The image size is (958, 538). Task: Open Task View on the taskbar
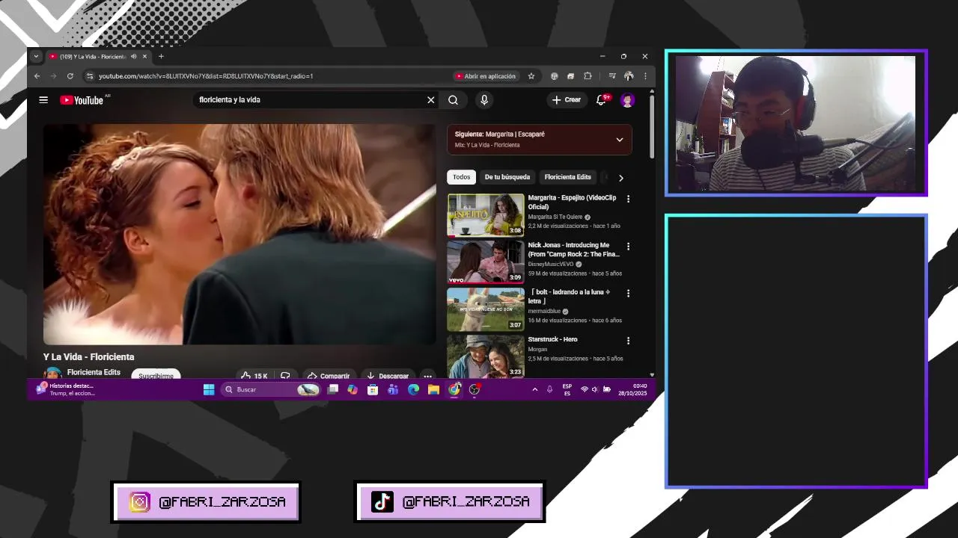[x=333, y=389]
